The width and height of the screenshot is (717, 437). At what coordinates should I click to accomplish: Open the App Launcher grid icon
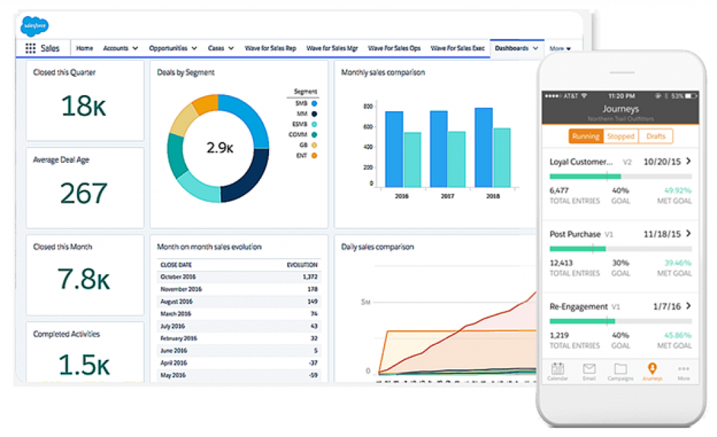30,48
